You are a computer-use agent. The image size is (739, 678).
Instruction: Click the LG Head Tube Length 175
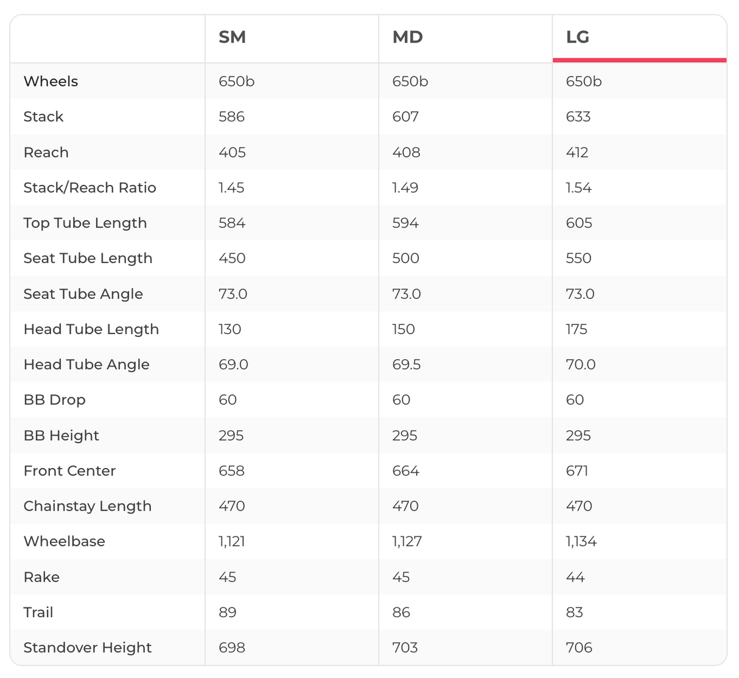tap(576, 329)
